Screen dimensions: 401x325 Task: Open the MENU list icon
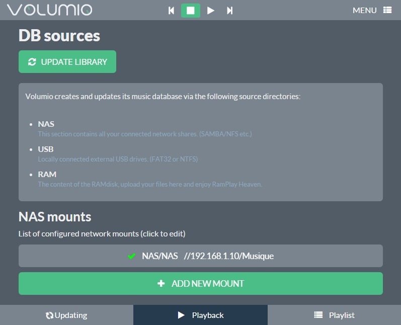point(387,10)
